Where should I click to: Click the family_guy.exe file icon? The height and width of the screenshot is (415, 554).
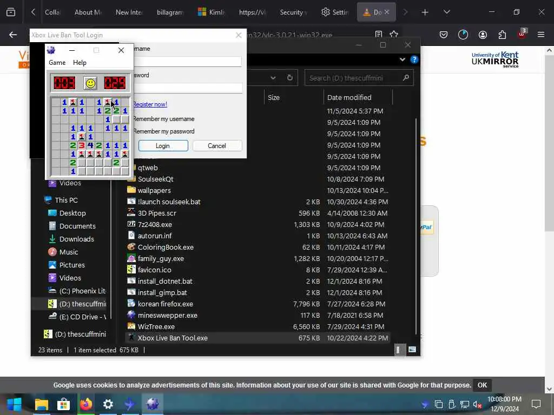point(131,258)
